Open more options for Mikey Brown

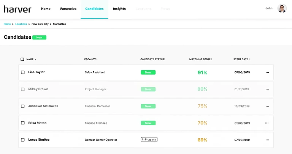[267, 90]
